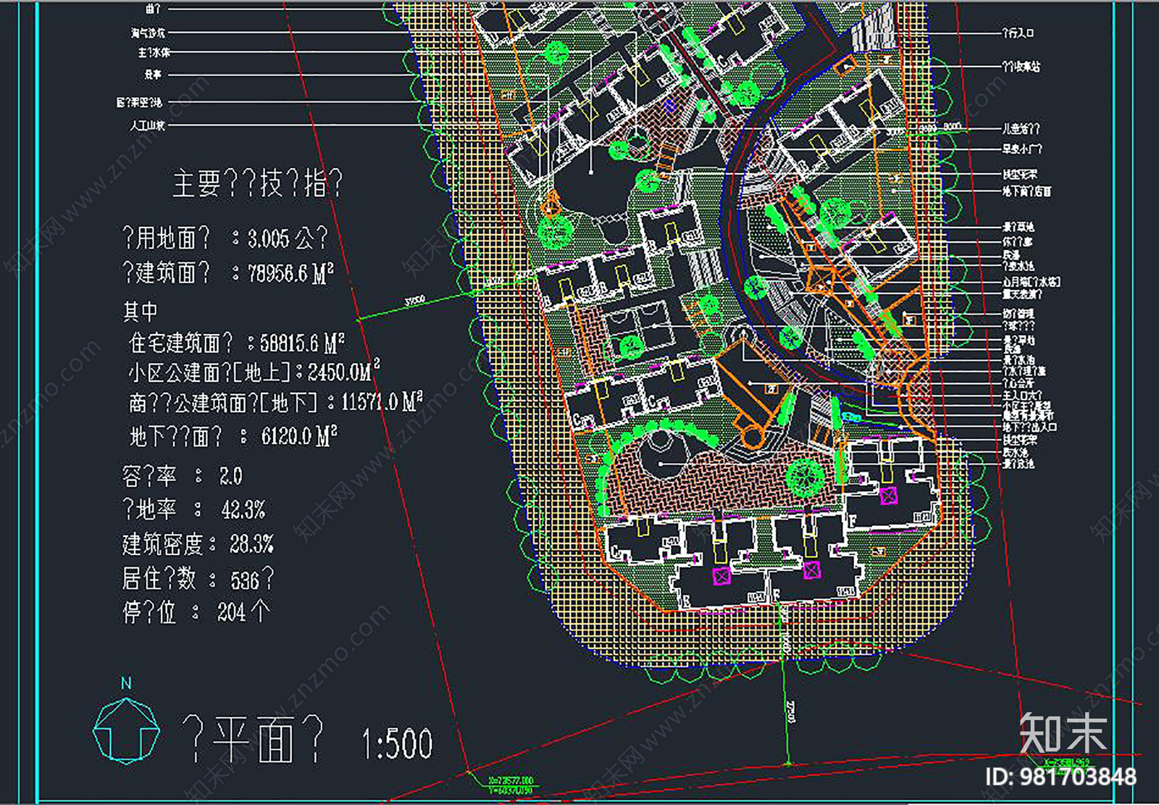Click the household count '536?'

(x=252, y=579)
